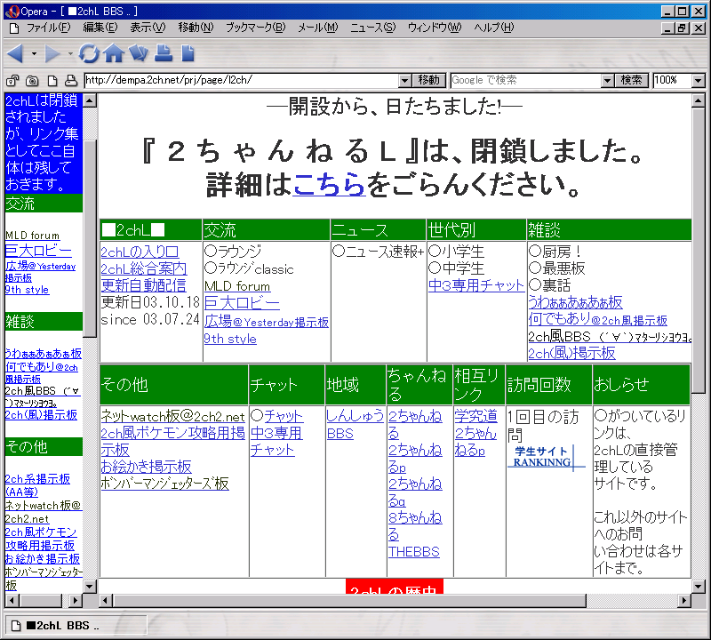Click the Back navigation arrow

15,53
